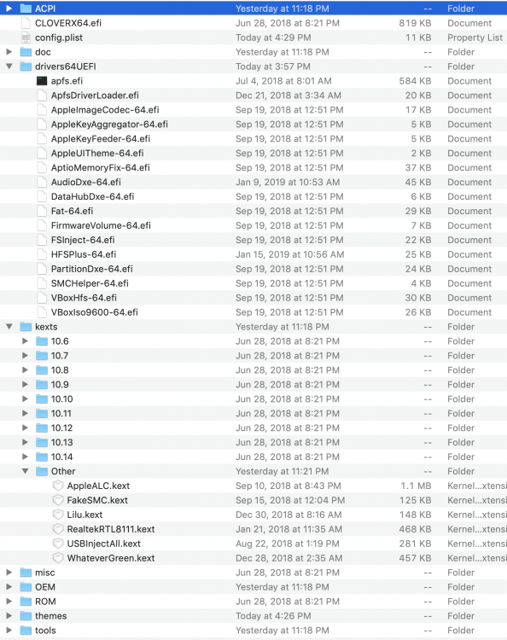
Task: Click the HFSPlus-64.efi file icon
Action: (42, 254)
